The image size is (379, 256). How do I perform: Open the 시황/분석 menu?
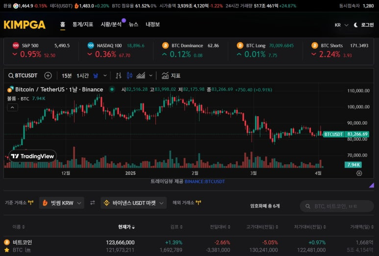[111, 25]
